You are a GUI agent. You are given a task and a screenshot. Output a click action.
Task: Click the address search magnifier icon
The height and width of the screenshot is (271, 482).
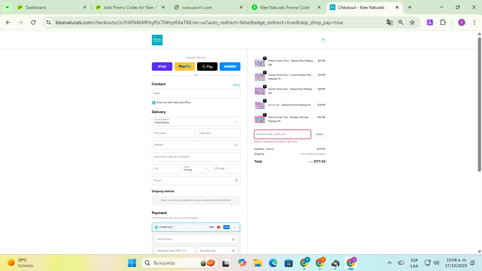pyautogui.click(x=236, y=145)
